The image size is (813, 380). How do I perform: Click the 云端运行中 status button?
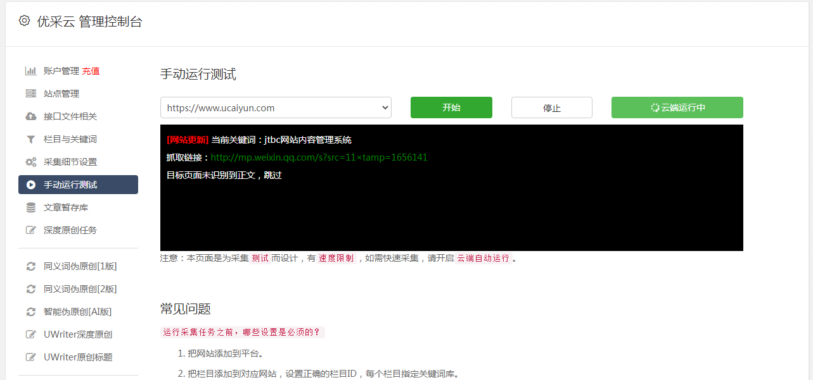click(x=677, y=107)
